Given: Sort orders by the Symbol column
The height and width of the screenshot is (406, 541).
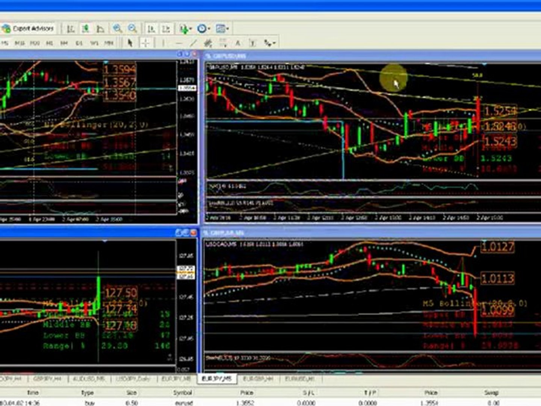Looking at the screenshot, I should (183, 392).
